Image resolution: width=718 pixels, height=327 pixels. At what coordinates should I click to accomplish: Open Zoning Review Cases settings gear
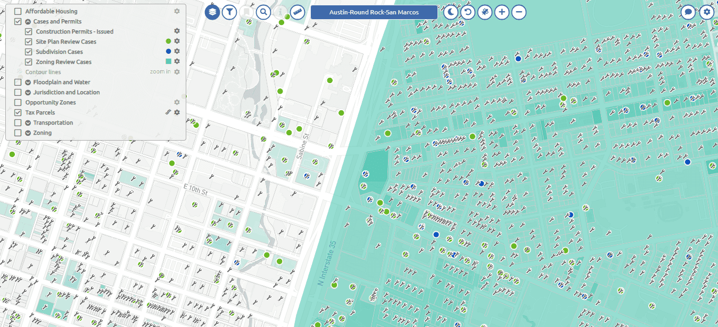pos(177,62)
